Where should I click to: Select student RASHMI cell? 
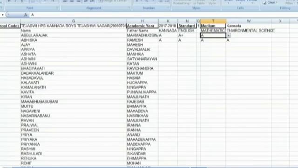click(x=74, y=149)
